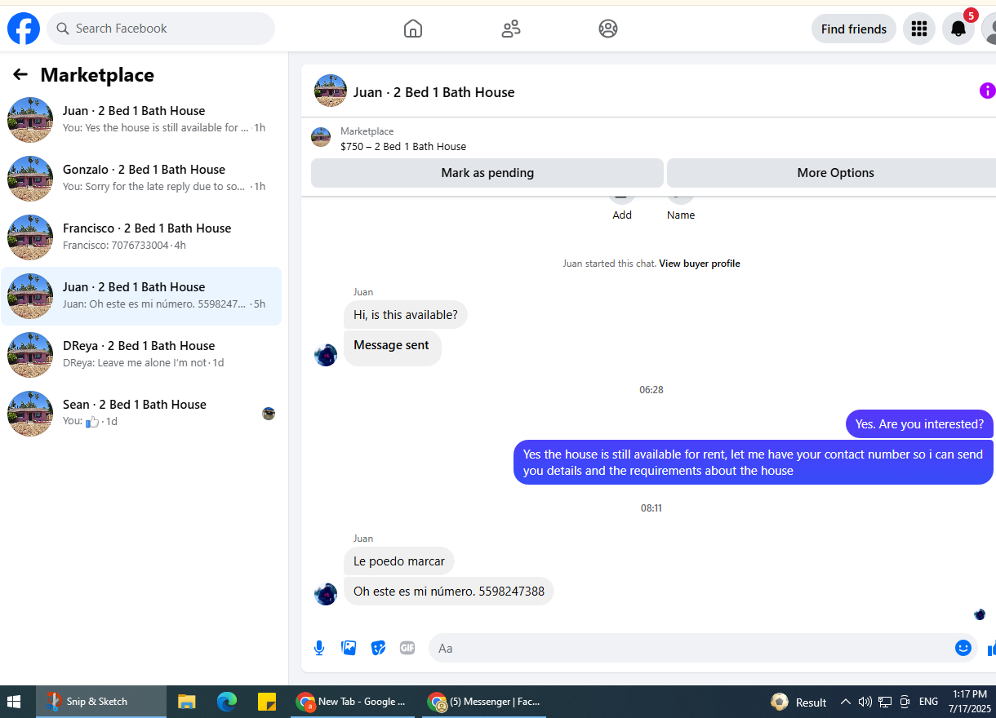Open the GIF picker

click(x=407, y=648)
